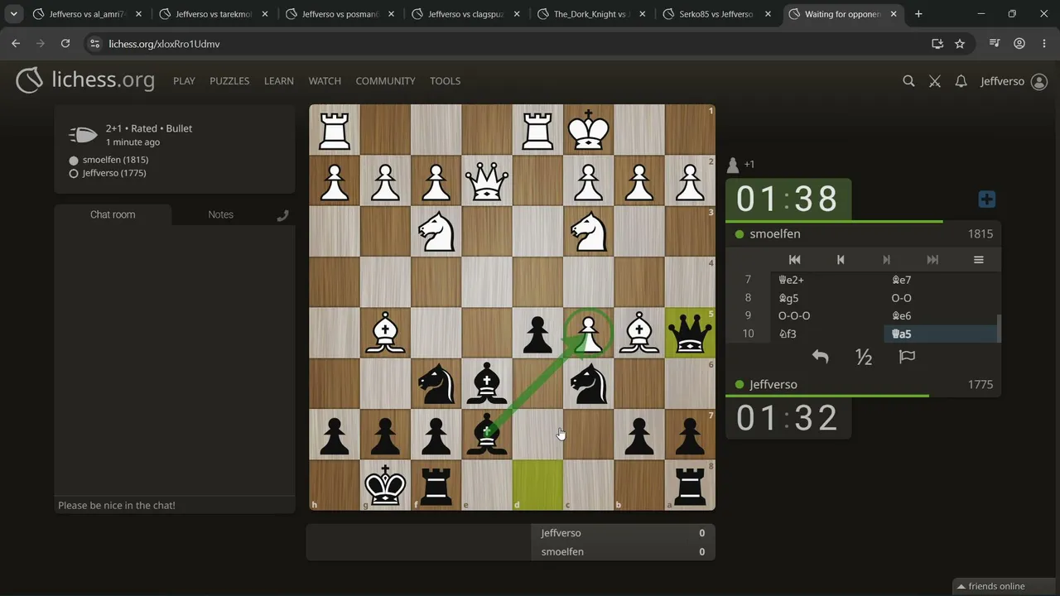
Task: View site information icon in address bar
Action: pos(94,44)
